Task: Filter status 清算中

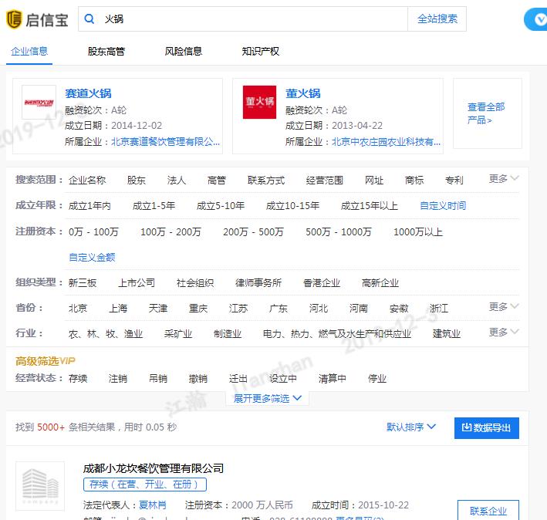Action: (332, 378)
